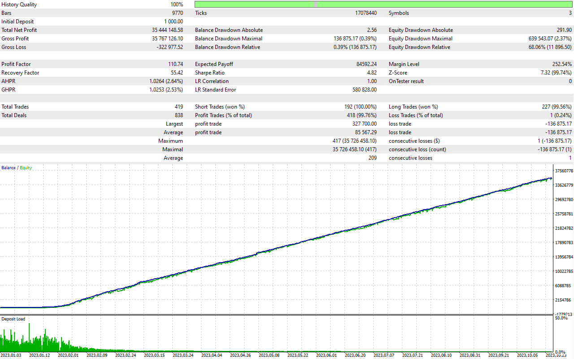Select the Total Trades value 419

point(179,107)
